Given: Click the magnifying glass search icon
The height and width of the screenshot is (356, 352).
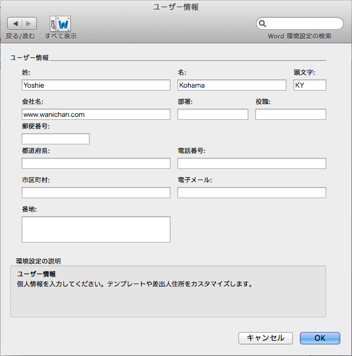Looking at the screenshot, I should pos(263,23).
